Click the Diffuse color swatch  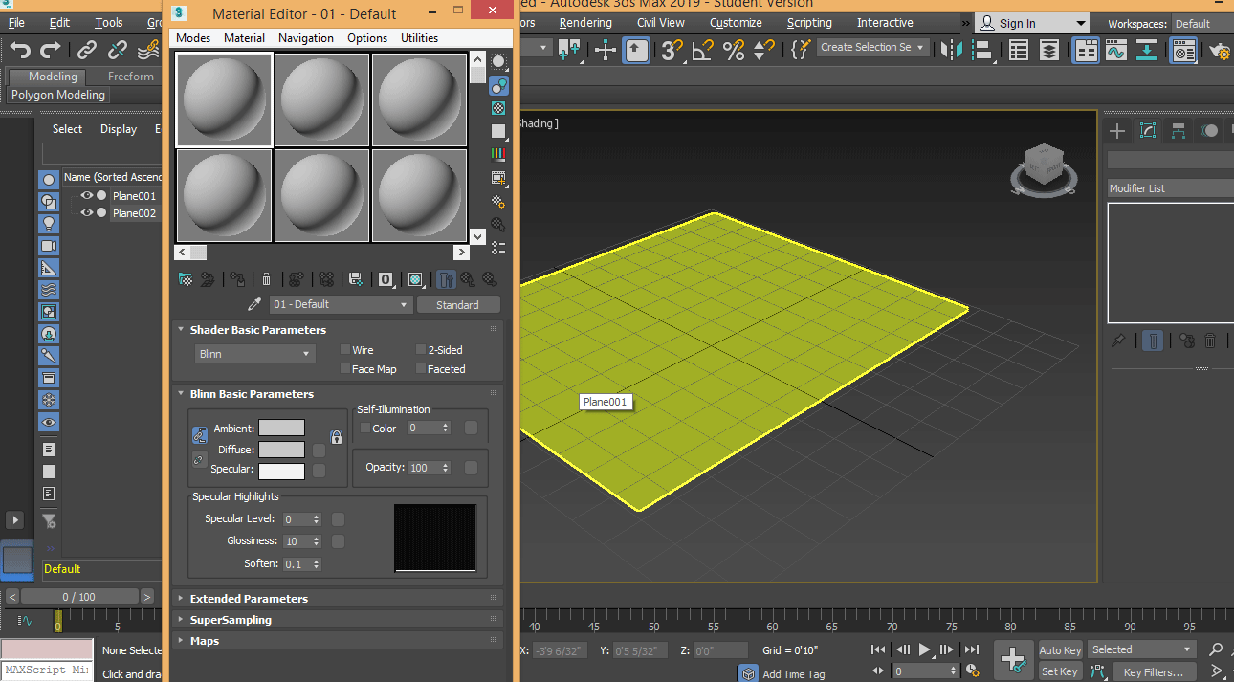pyautogui.click(x=281, y=450)
